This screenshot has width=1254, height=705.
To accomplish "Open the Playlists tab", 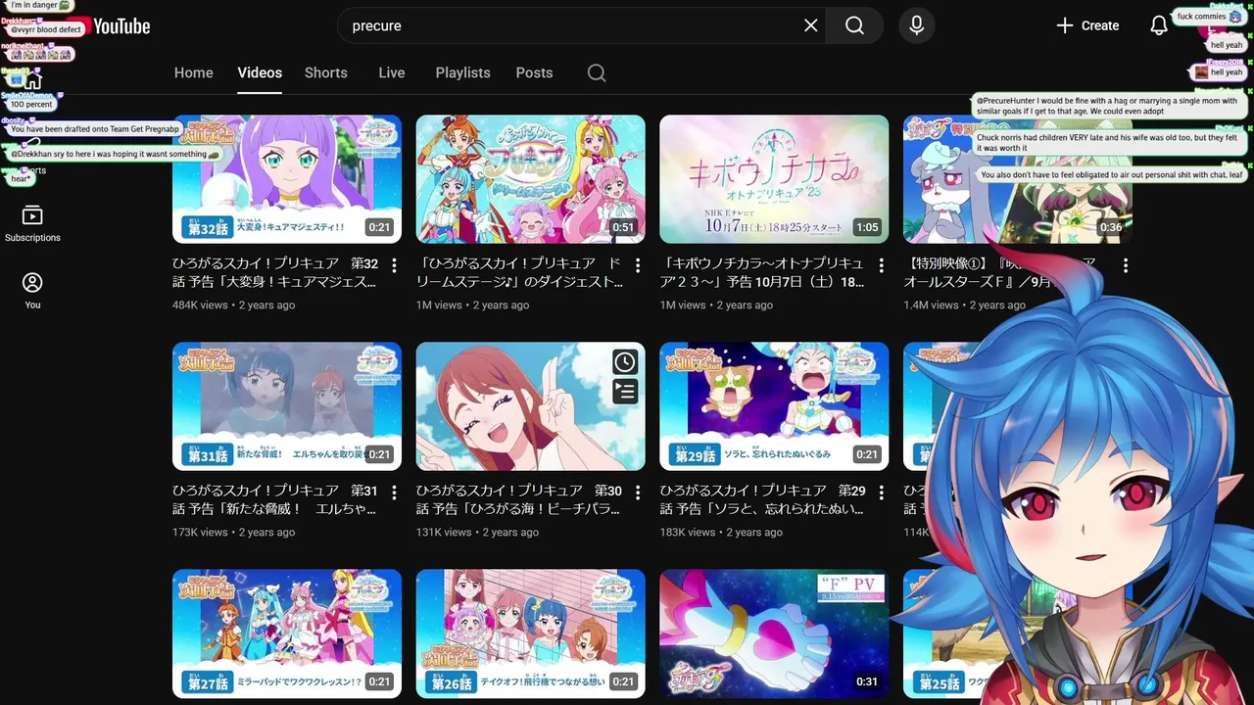I will (x=462, y=72).
